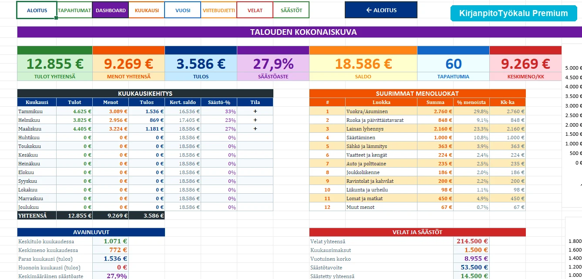Screen dimensions: 582x279
Task: Open the SÄÄSTÖT tab
Action: pyautogui.click(x=291, y=10)
